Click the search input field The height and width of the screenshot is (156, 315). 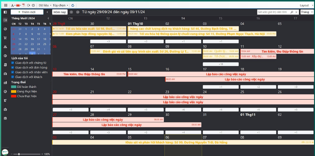tap(273, 12)
